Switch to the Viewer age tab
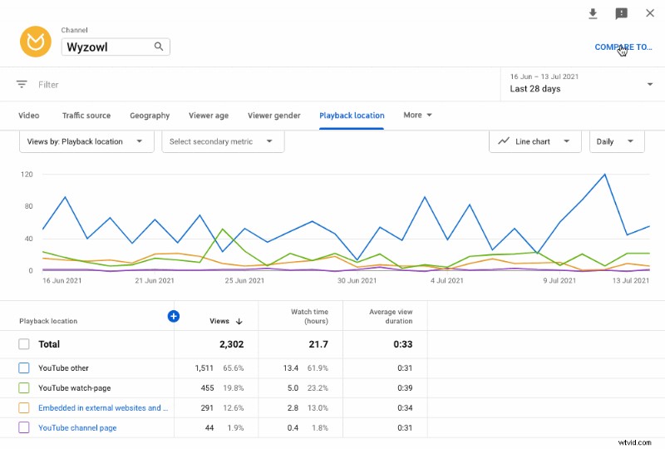 pos(209,116)
